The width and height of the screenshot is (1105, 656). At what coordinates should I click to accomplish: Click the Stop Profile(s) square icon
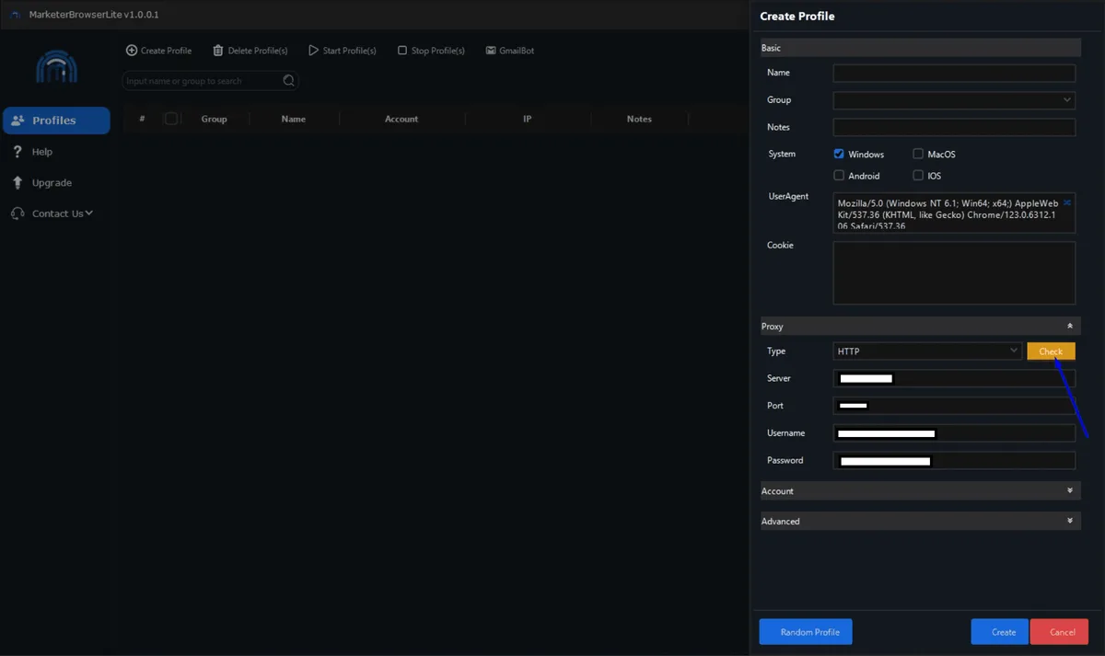click(402, 51)
